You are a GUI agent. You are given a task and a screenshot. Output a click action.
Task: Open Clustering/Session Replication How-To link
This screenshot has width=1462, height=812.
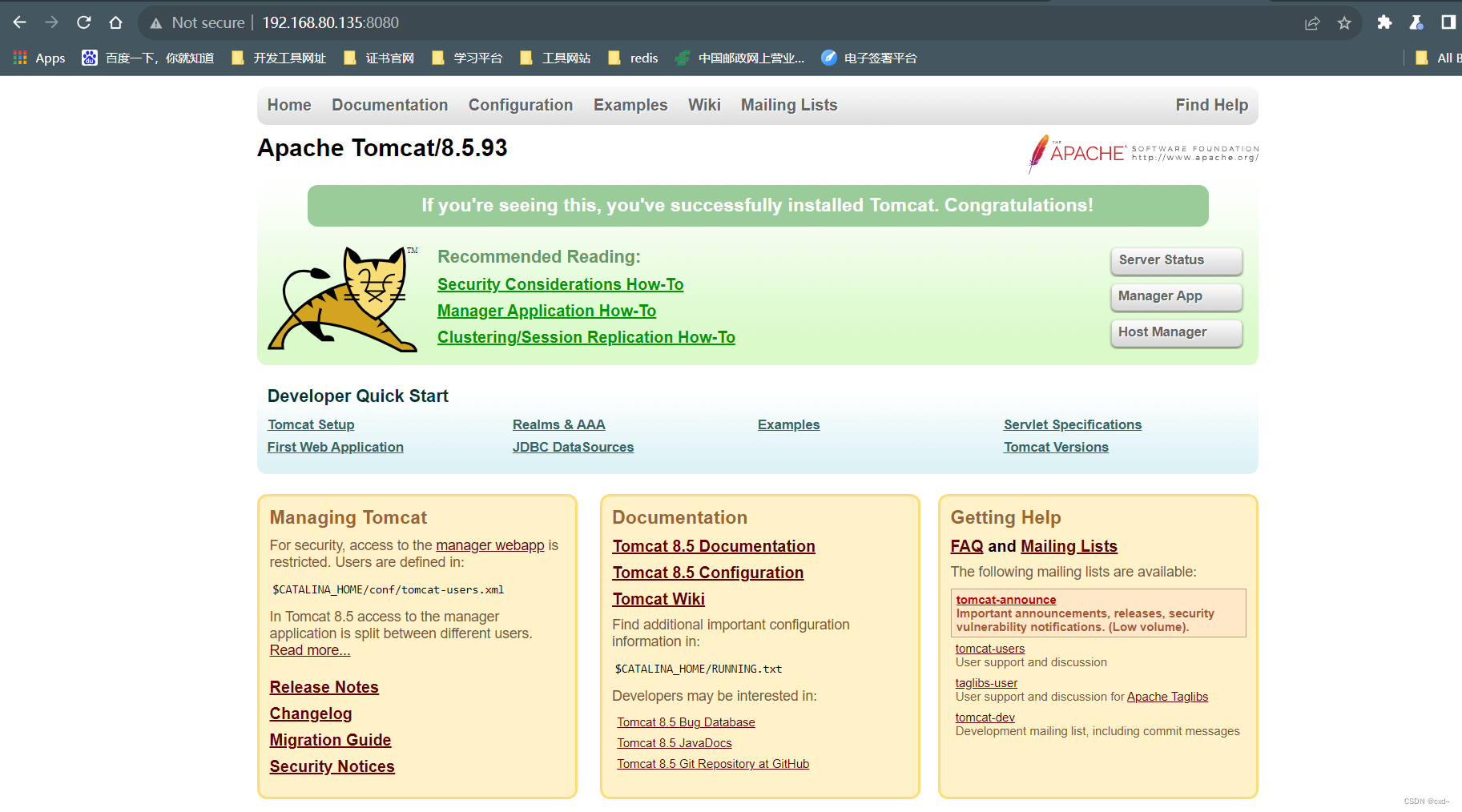586,337
